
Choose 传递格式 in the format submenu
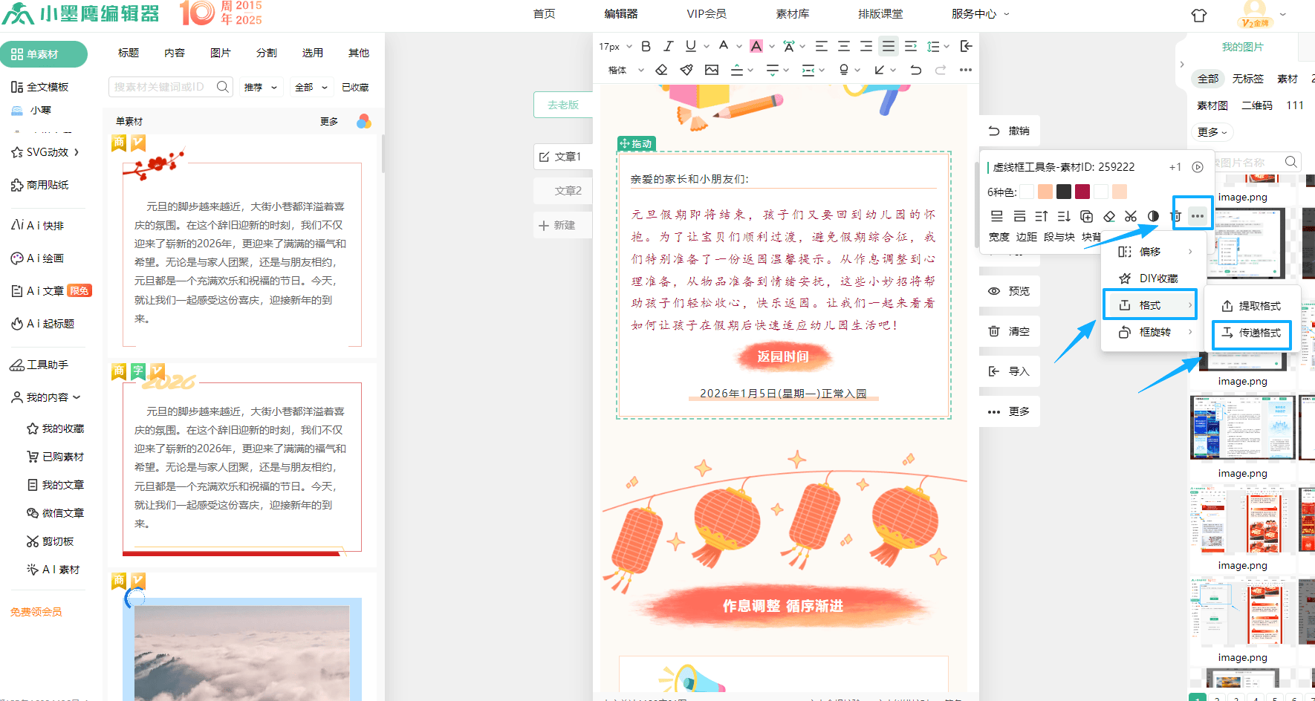point(1252,333)
